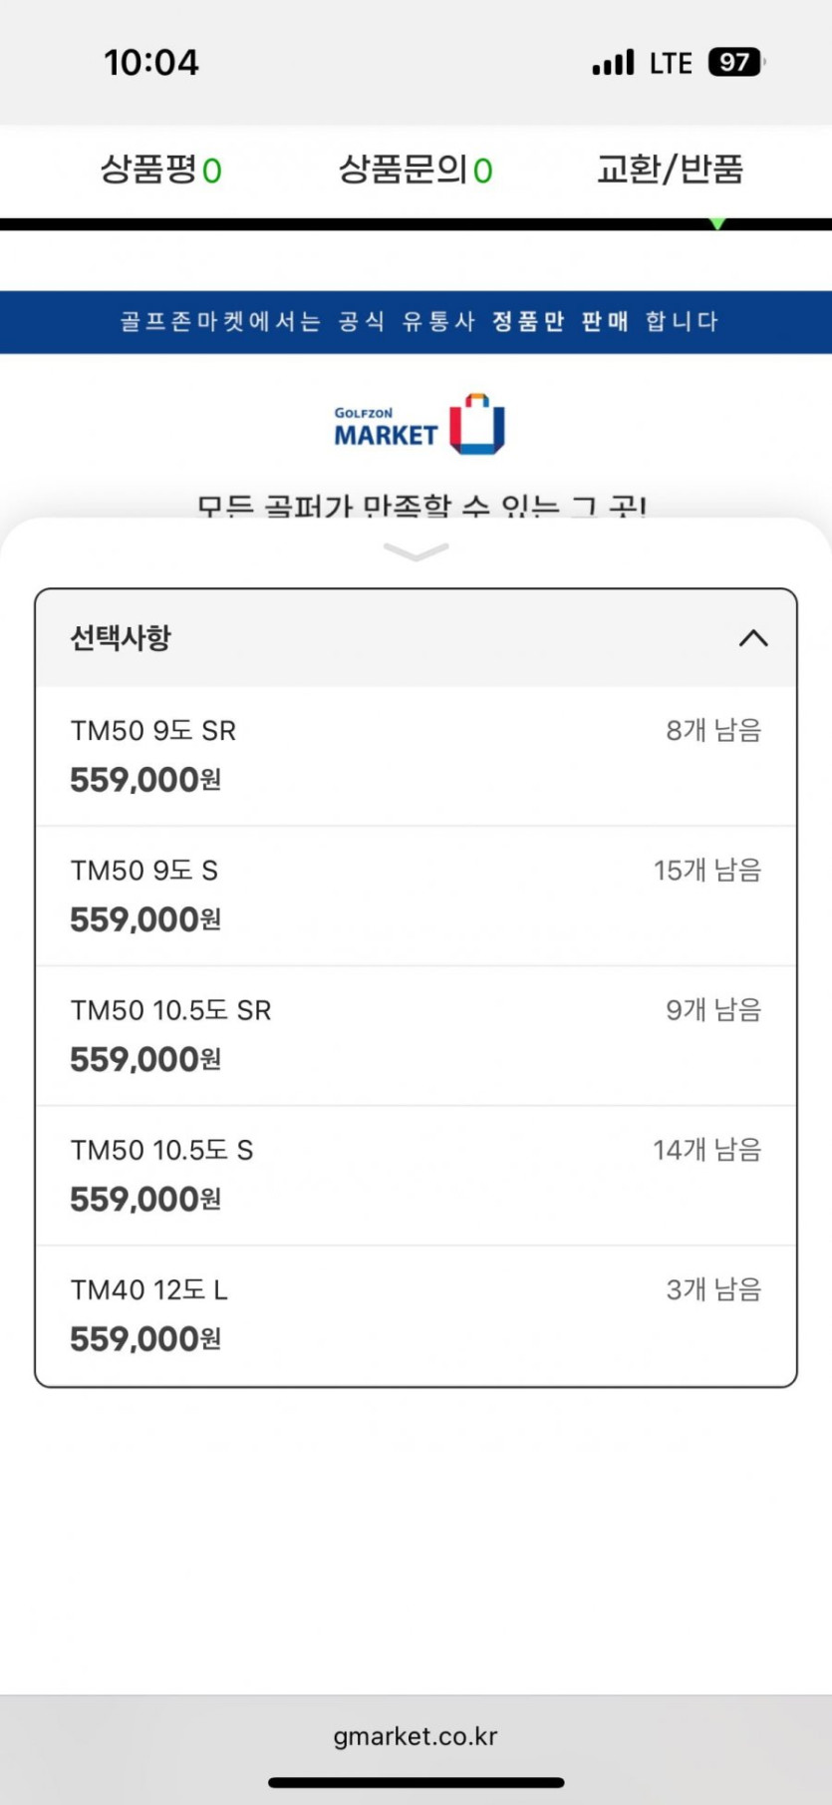Tap the 10:04 clock in status bar

tap(151, 63)
